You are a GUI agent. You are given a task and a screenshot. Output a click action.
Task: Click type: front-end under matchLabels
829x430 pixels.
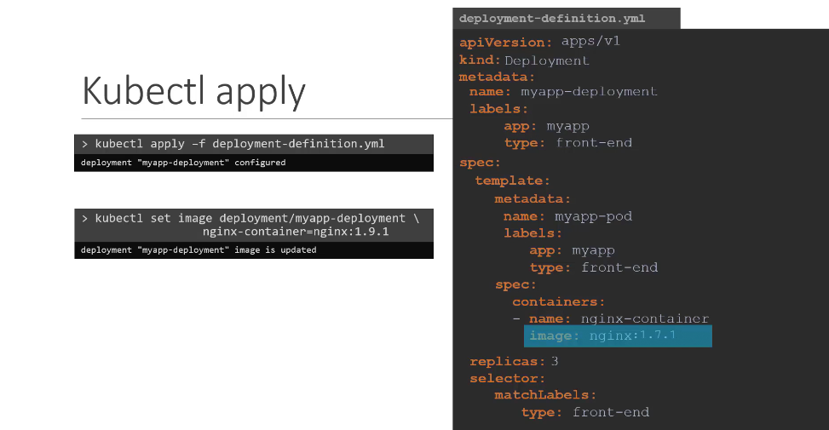tap(585, 412)
